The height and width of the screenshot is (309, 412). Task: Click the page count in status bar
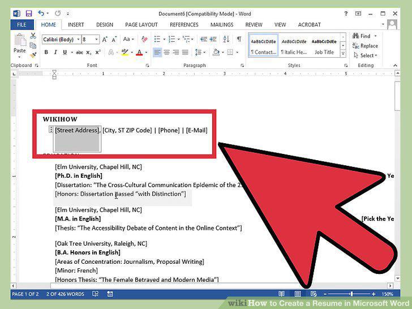click(x=25, y=294)
